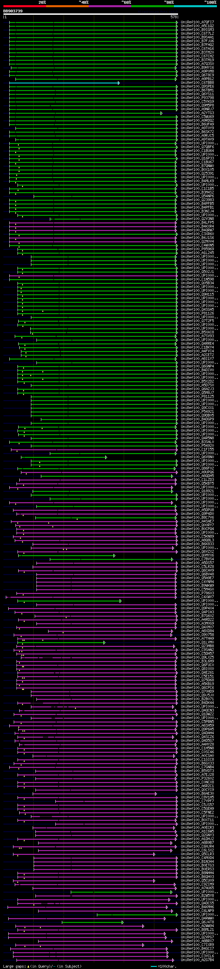Select the query ID BB903739
The image size is (220, 969).
coord(13,11)
